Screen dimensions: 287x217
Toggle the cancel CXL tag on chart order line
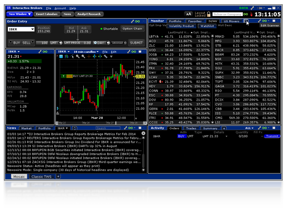[x=69, y=76]
